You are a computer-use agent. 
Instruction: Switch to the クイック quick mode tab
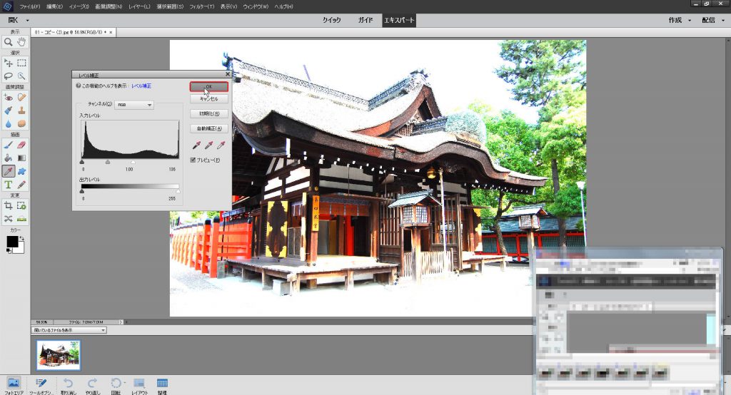coord(331,20)
